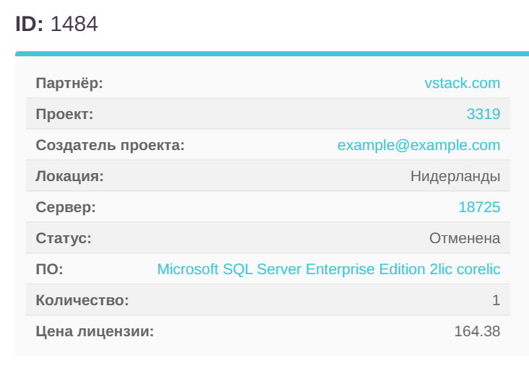Click the "Партнёр:" label
This screenshot has height=368, width=529.
coord(69,83)
